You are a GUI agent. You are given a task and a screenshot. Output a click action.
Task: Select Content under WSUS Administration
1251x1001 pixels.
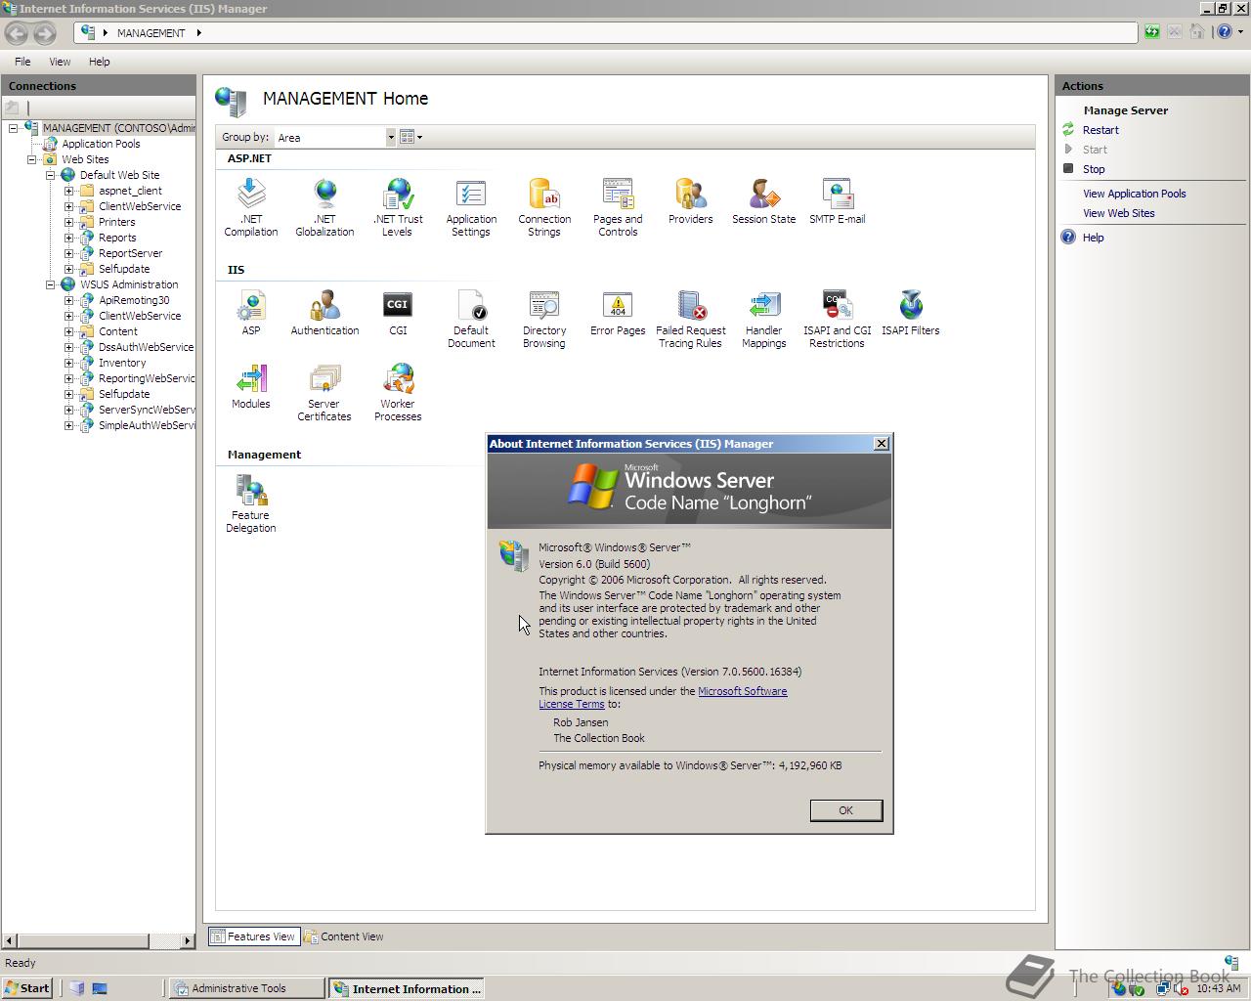118,331
